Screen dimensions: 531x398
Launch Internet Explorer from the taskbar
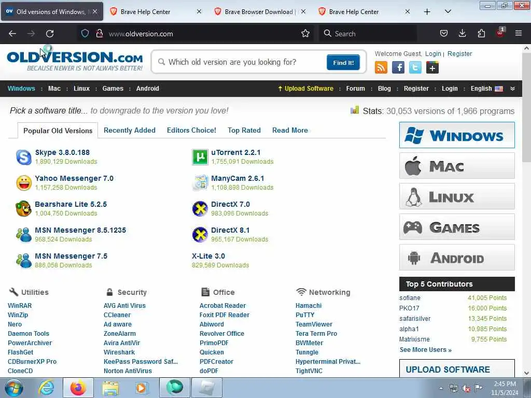point(46,388)
